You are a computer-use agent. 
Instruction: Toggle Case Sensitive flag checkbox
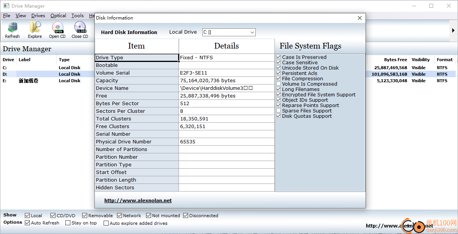pyautogui.click(x=279, y=63)
